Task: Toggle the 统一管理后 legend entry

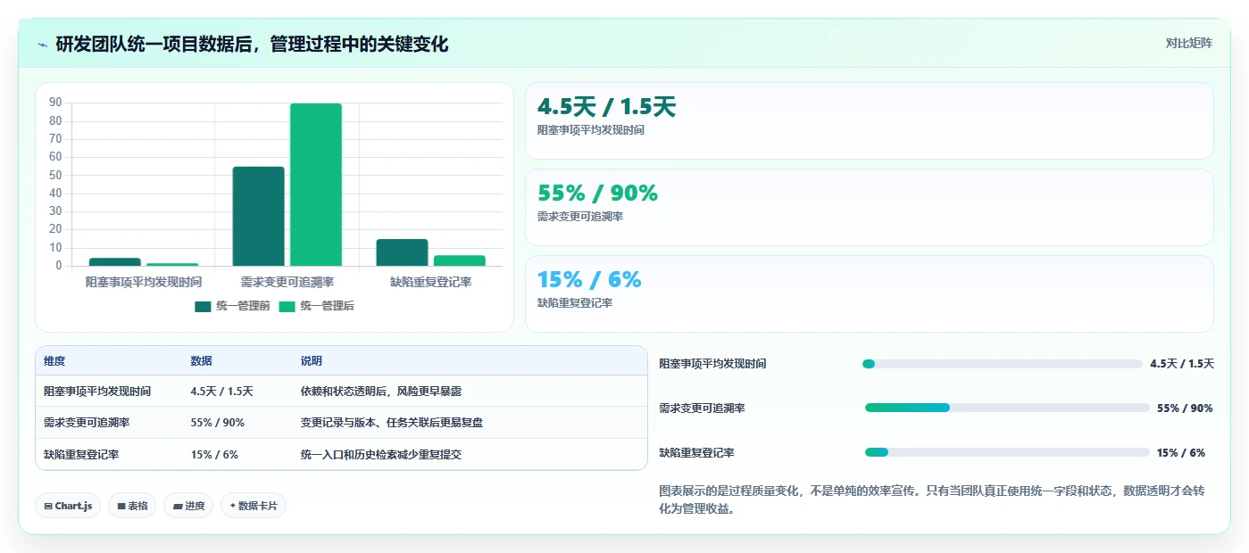Action: click(x=317, y=306)
